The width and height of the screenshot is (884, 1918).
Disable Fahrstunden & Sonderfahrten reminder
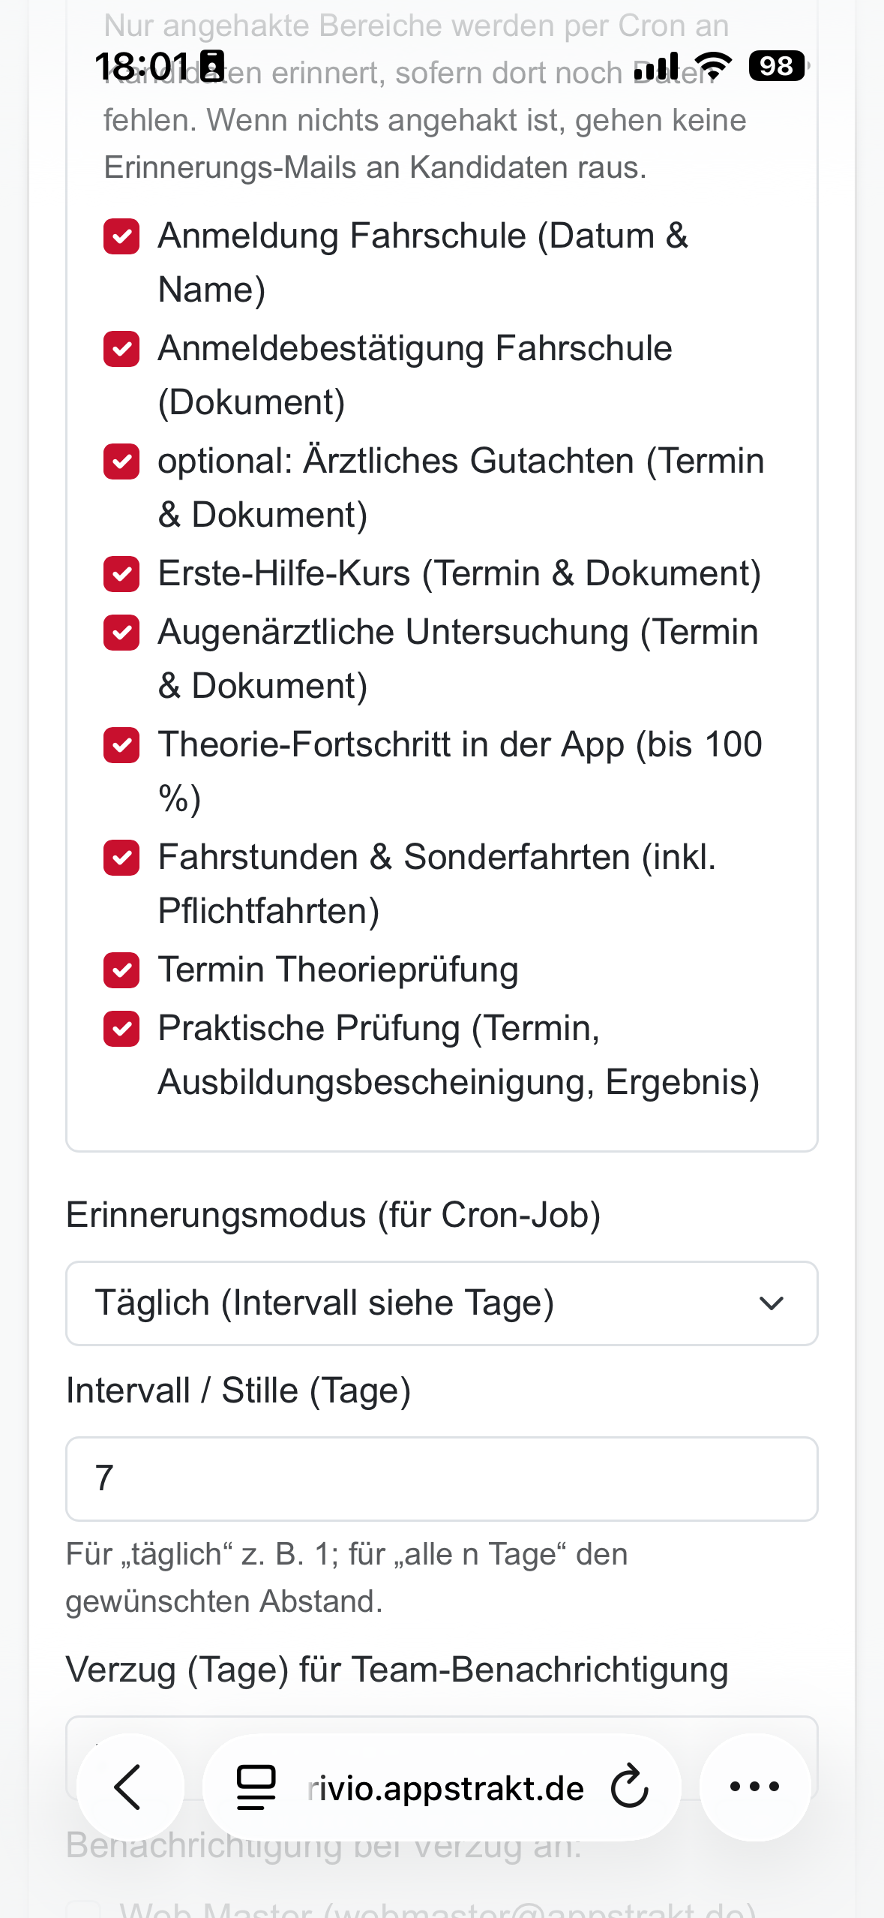[x=121, y=858]
